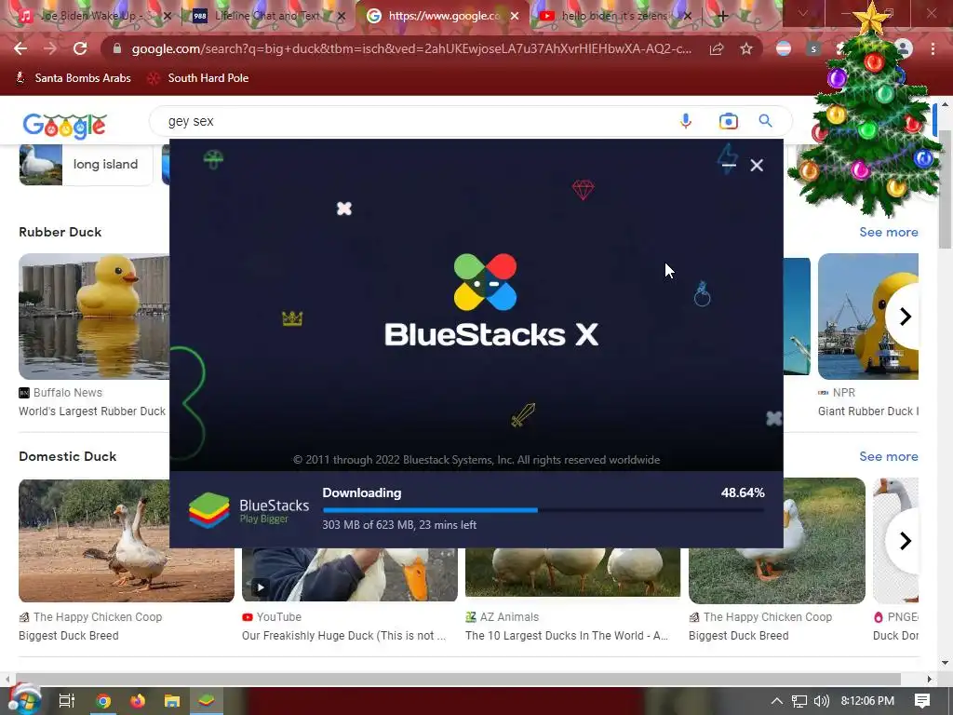Advance the Rubber Duck carousel arrow
Image resolution: width=953 pixels, height=715 pixels.
(x=905, y=317)
